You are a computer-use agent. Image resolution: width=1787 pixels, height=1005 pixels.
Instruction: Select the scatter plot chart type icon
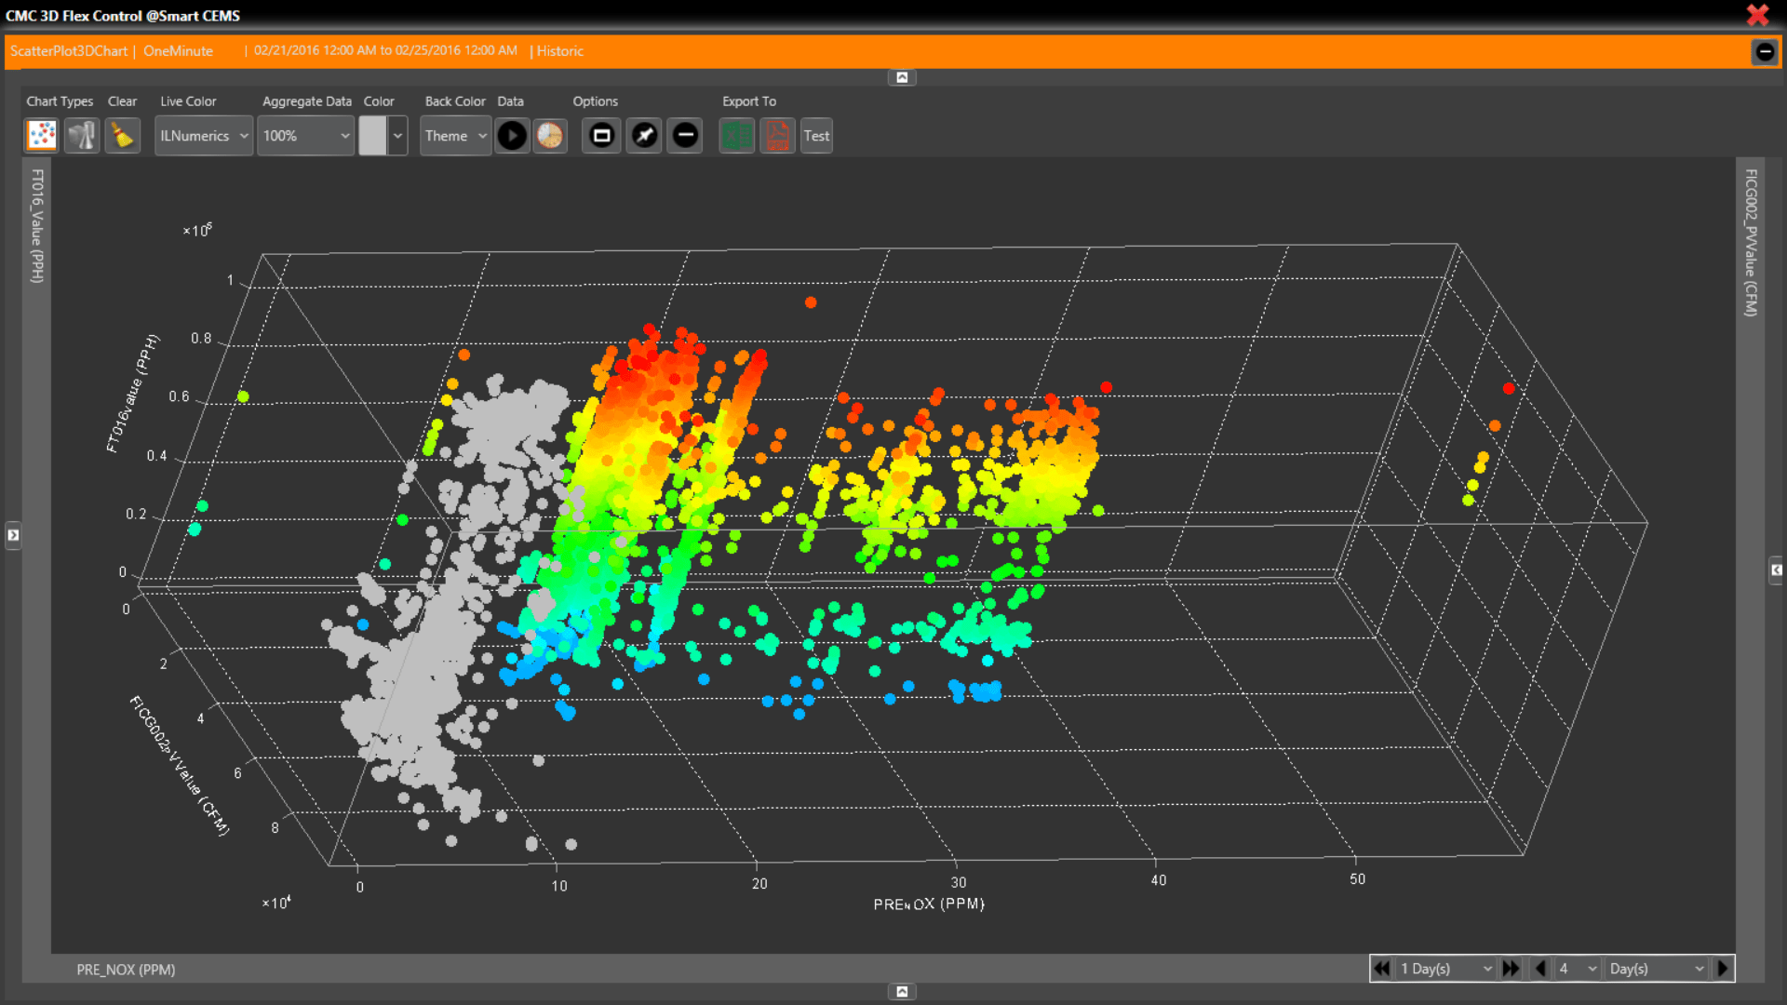coord(42,136)
